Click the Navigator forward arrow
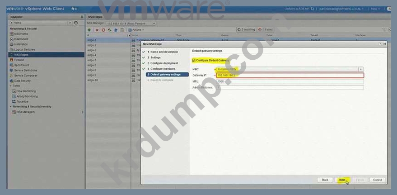397x195 pixels. click(70, 23)
